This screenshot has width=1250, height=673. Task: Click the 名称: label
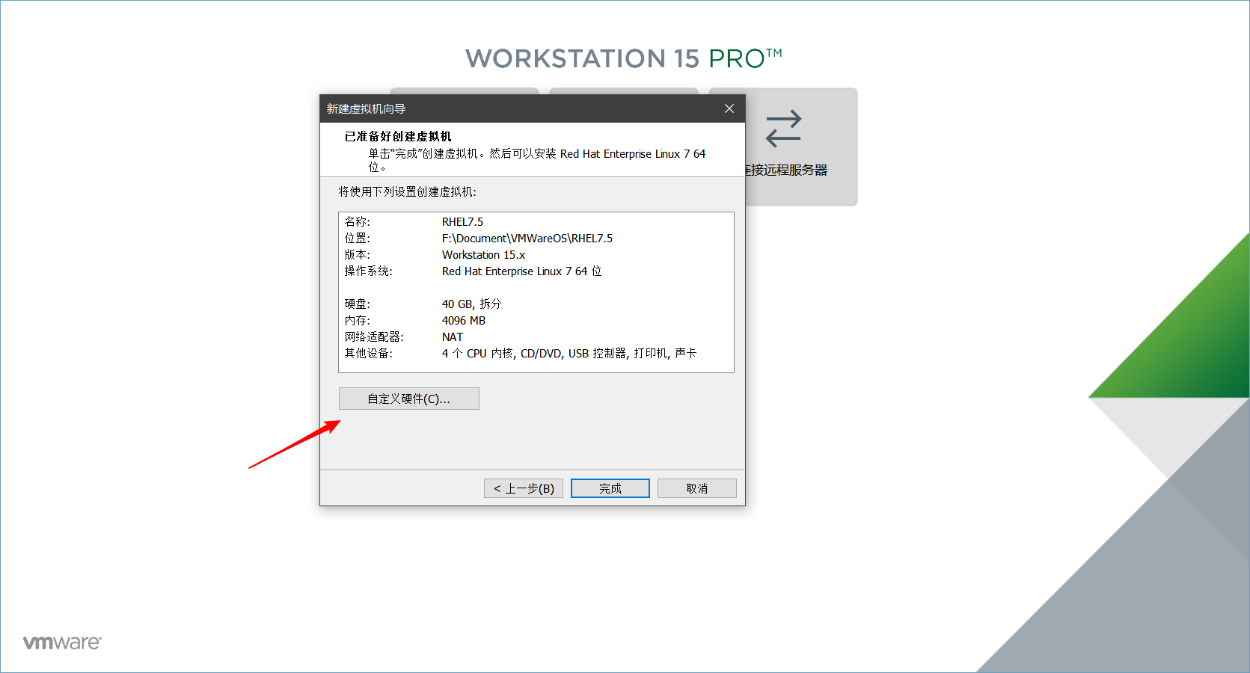pos(357,222)
